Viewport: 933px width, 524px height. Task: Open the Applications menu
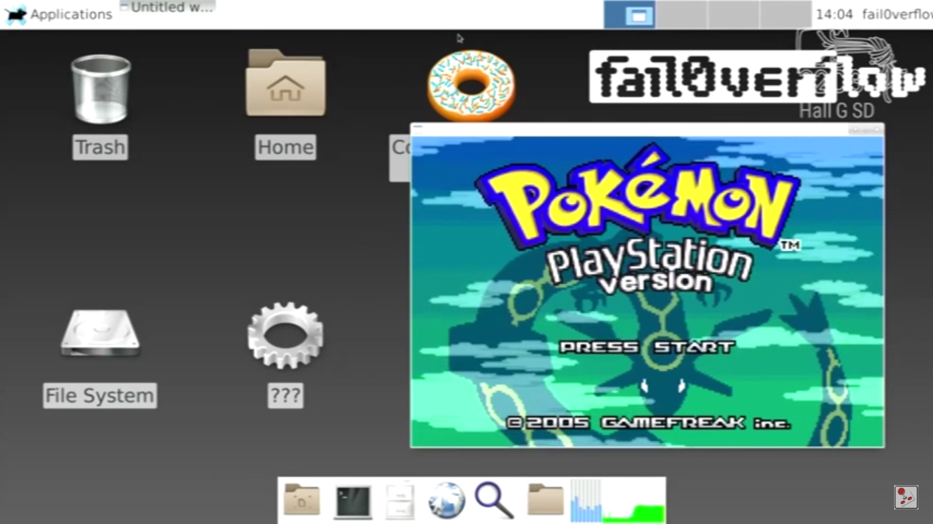click(x=59, y=15)
